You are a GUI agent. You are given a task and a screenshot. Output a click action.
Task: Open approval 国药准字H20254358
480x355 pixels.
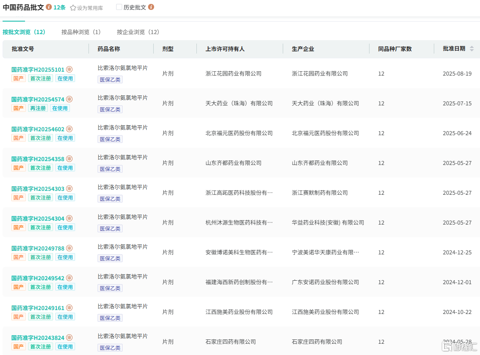click(38, 158)
